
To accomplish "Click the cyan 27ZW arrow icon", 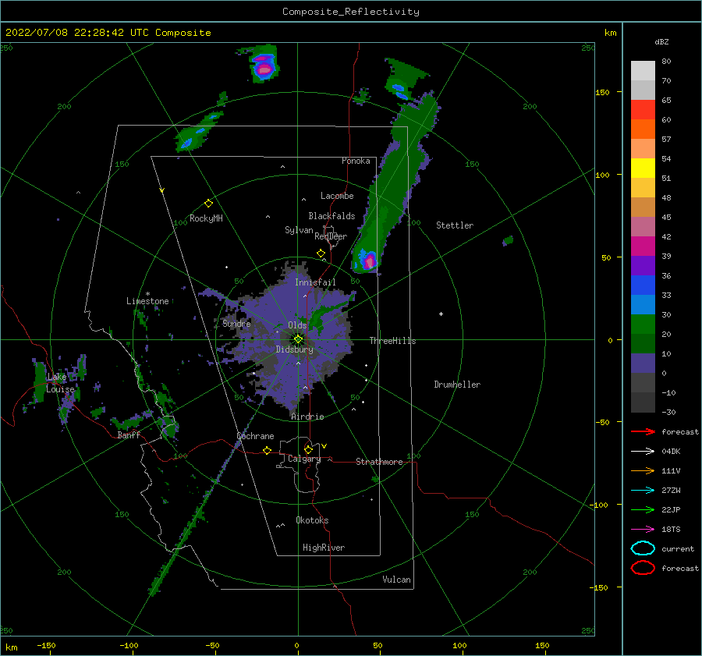I will (x=643, y=491).
